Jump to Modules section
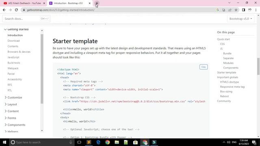 (228, 63)
